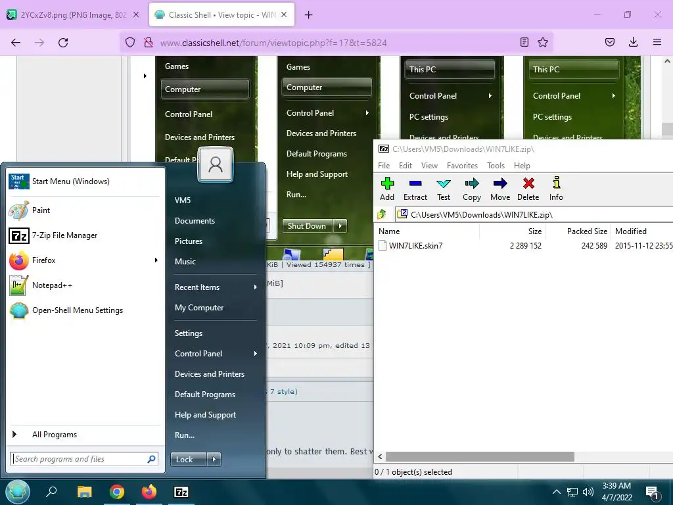
Task: Open Open-Shell Menu Settings
Action: pos(85,310)
